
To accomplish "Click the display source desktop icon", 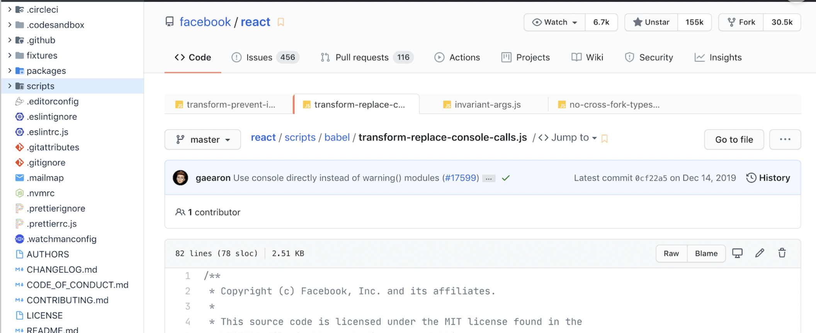I will point(737,253).
